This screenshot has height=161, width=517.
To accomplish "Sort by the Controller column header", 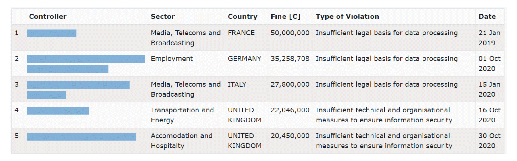I will (48, 16).
